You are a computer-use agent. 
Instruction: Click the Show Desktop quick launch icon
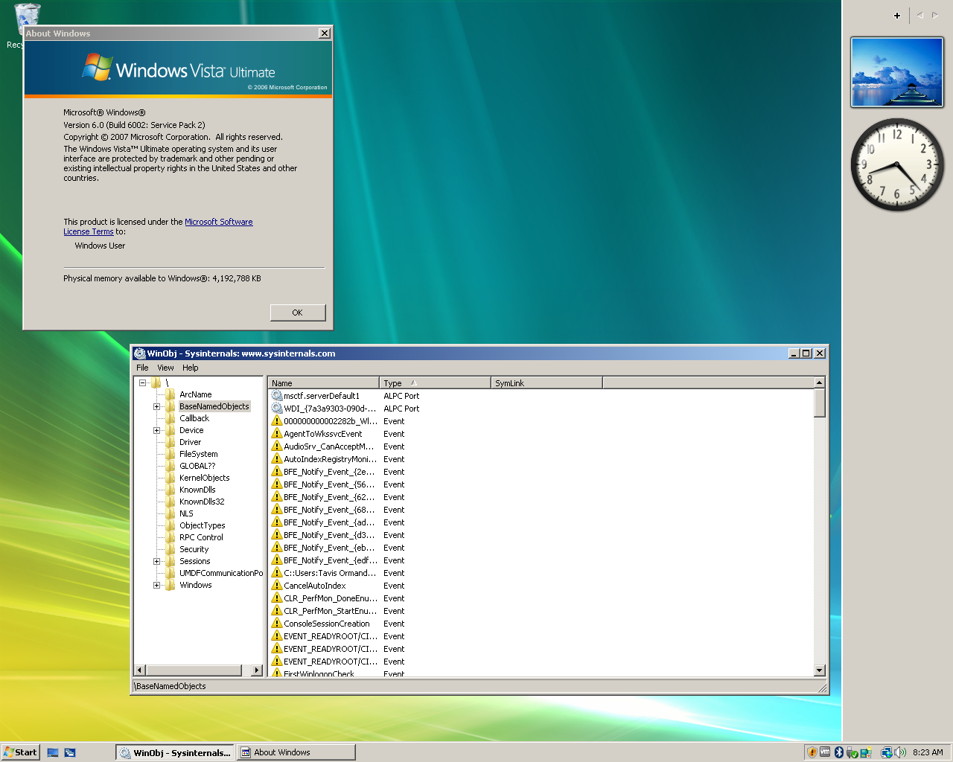point(53,752)
